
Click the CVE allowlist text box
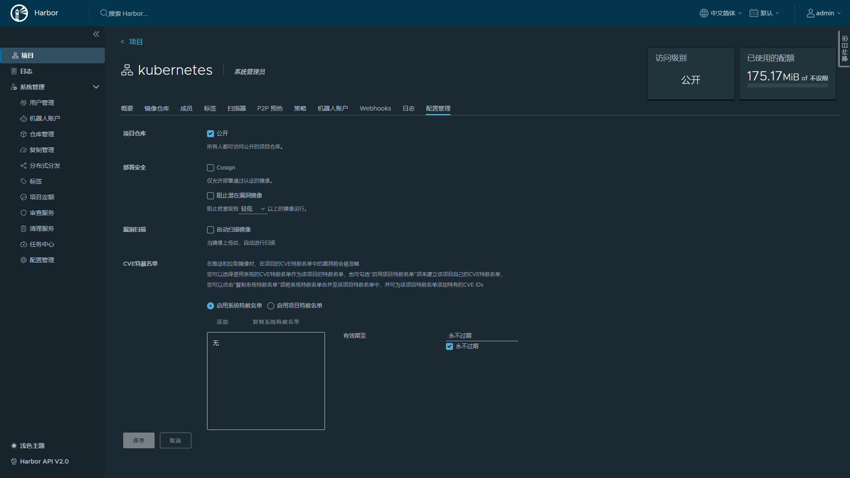click(x=266, y=381)
